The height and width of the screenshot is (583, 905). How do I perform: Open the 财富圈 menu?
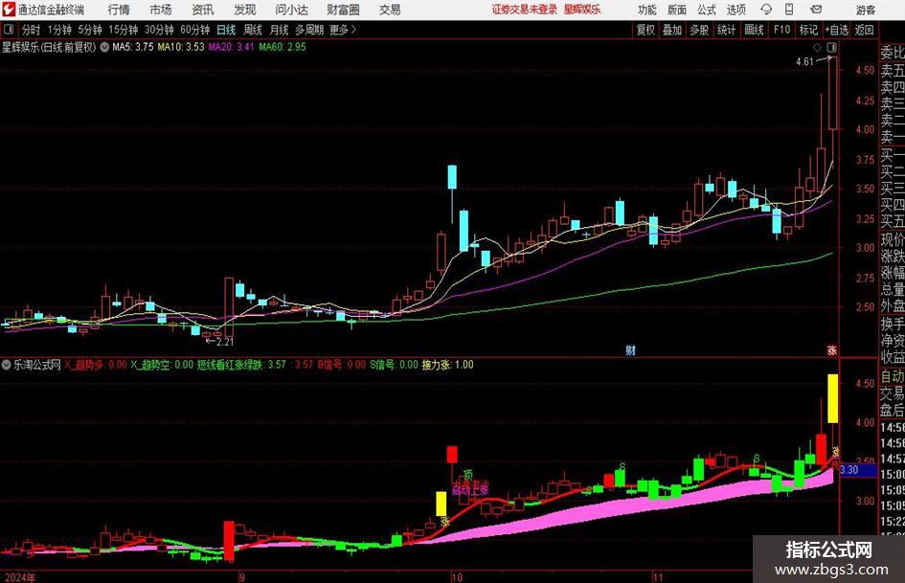343,10
